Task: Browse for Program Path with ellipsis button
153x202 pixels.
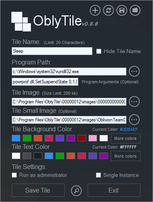Action: point(134,72)
